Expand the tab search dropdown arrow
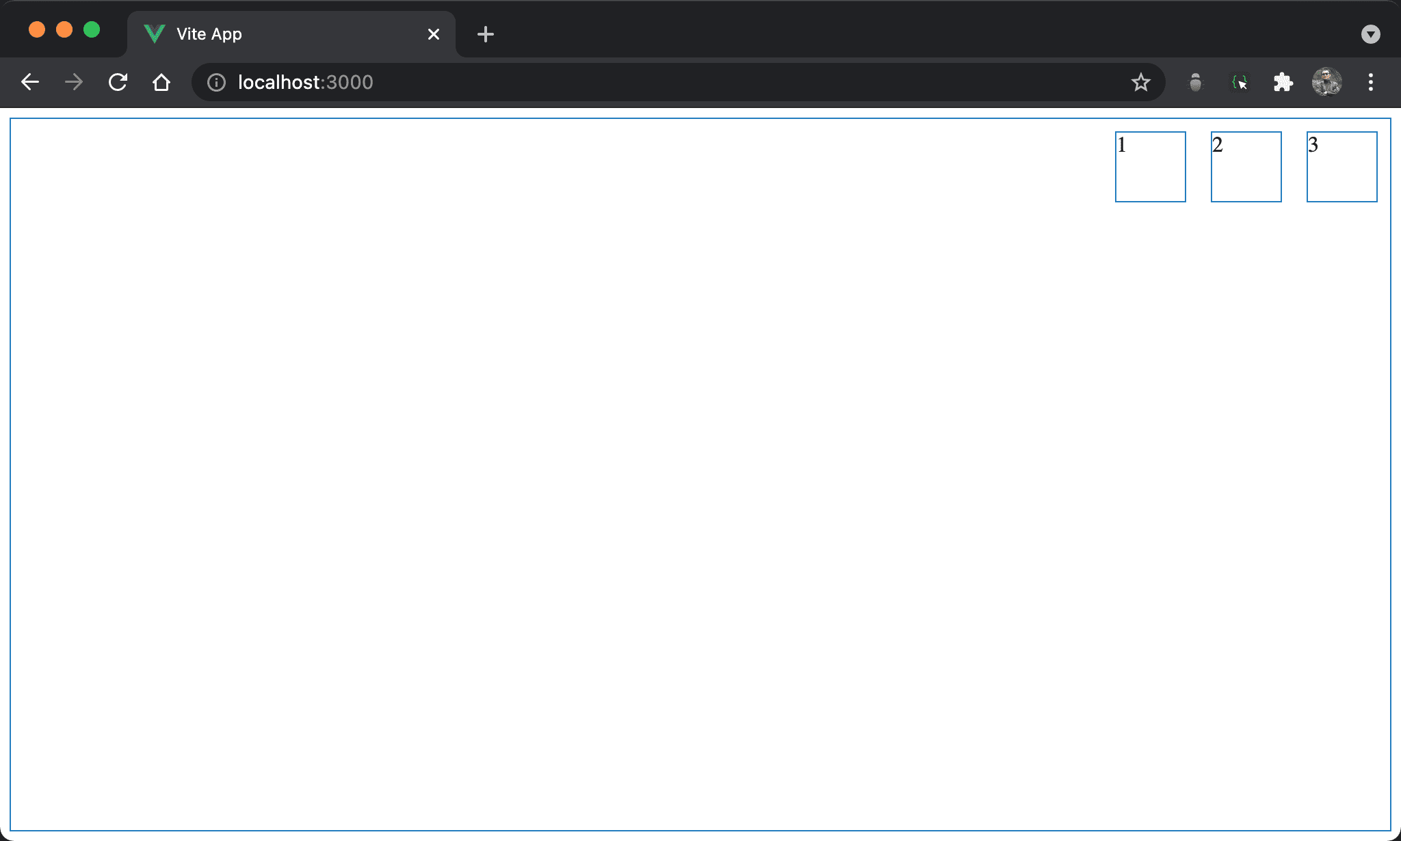The width and height of the screenshot is (1401, 841). (1370, 34)
